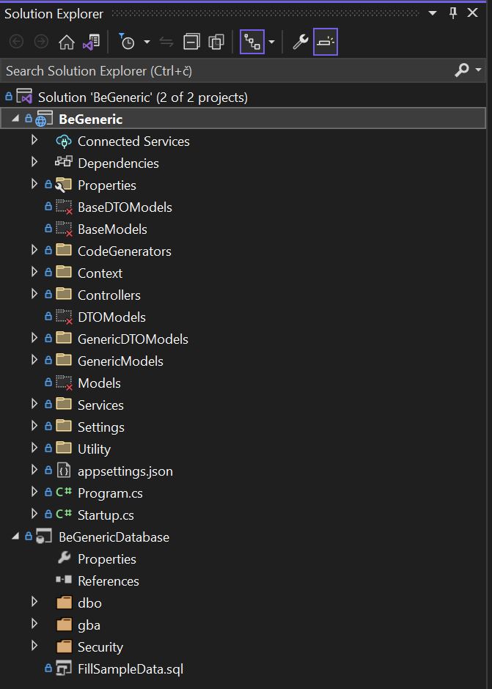Collapse the BeGenericDatabase project

16,537
